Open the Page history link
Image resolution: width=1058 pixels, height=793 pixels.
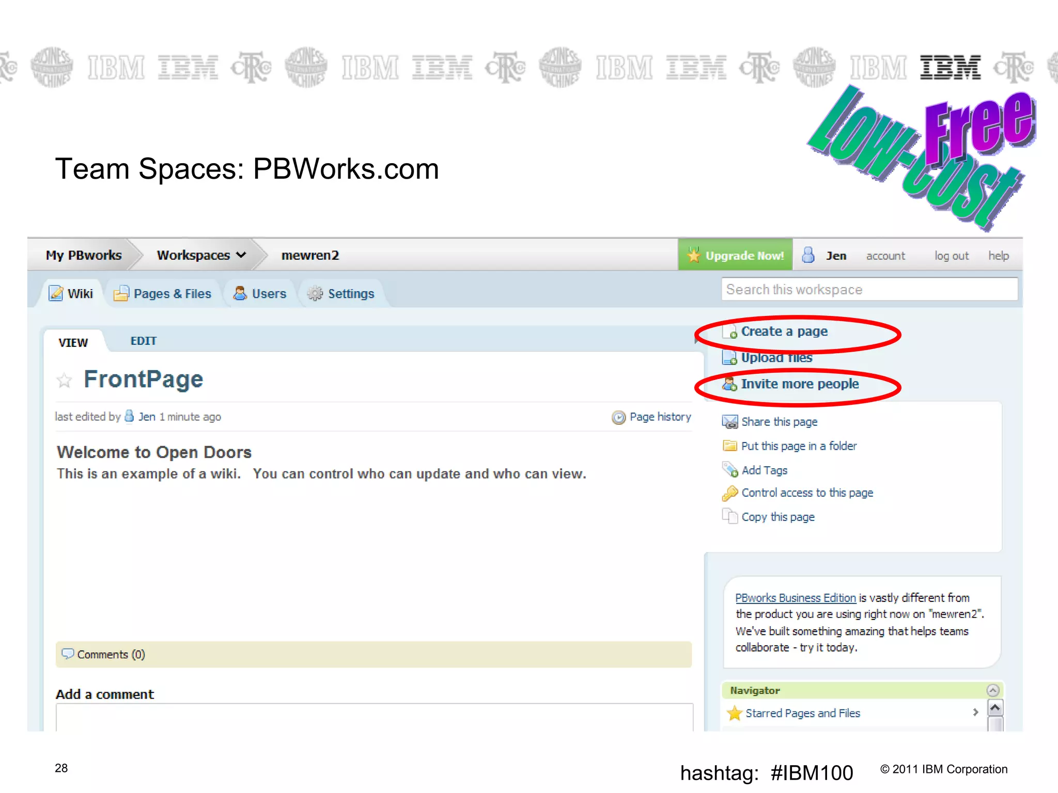[x=660, y=417]
